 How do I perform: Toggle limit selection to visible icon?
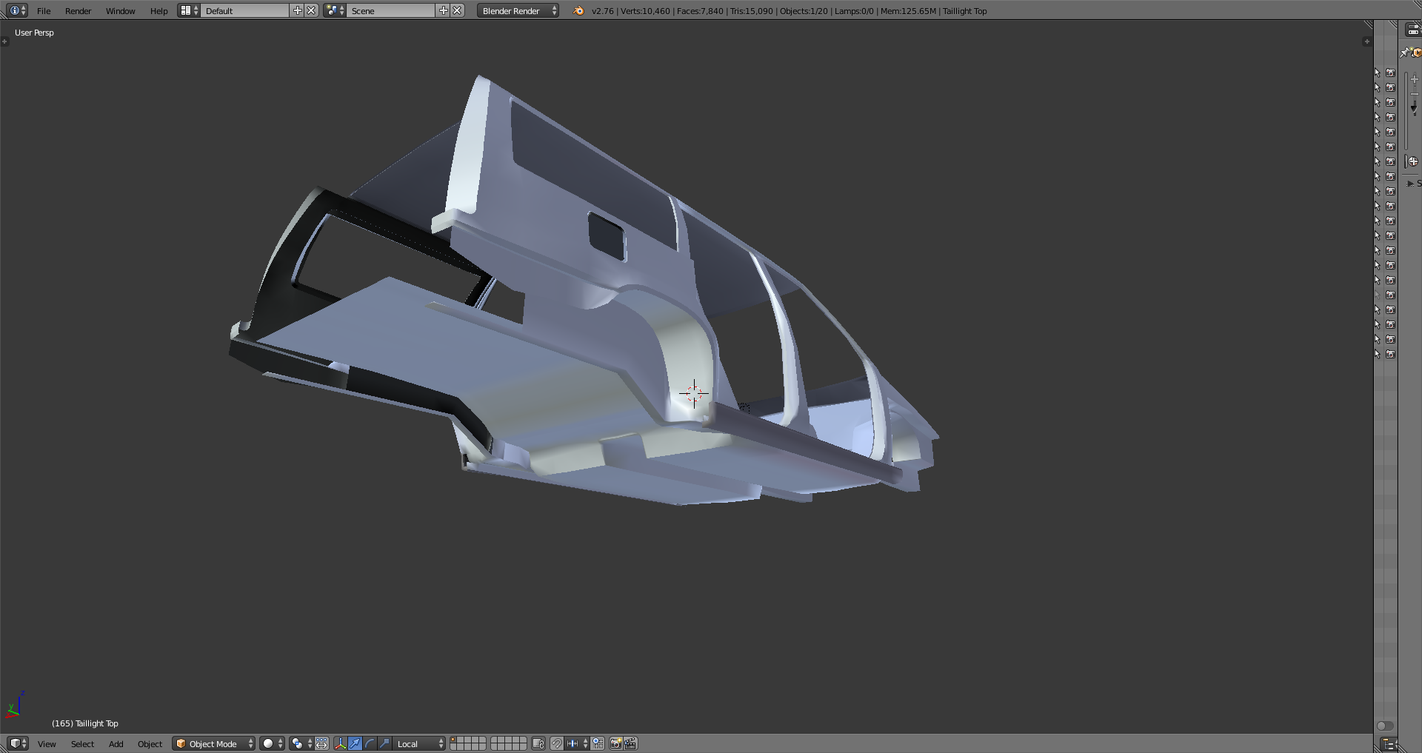click(x=538, y=743)
